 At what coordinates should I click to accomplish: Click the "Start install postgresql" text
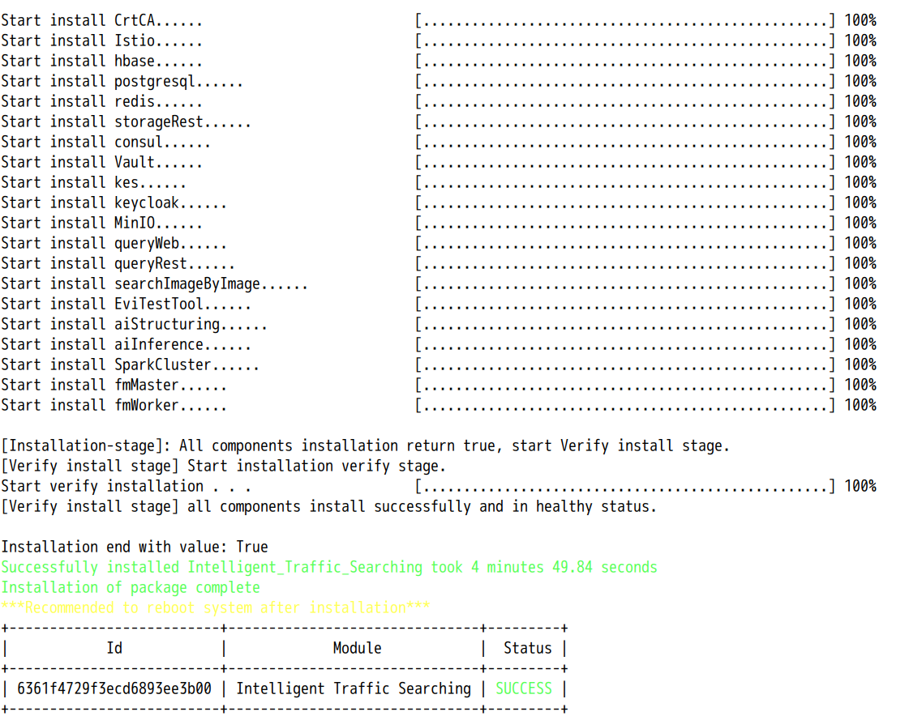coord(122,81)
